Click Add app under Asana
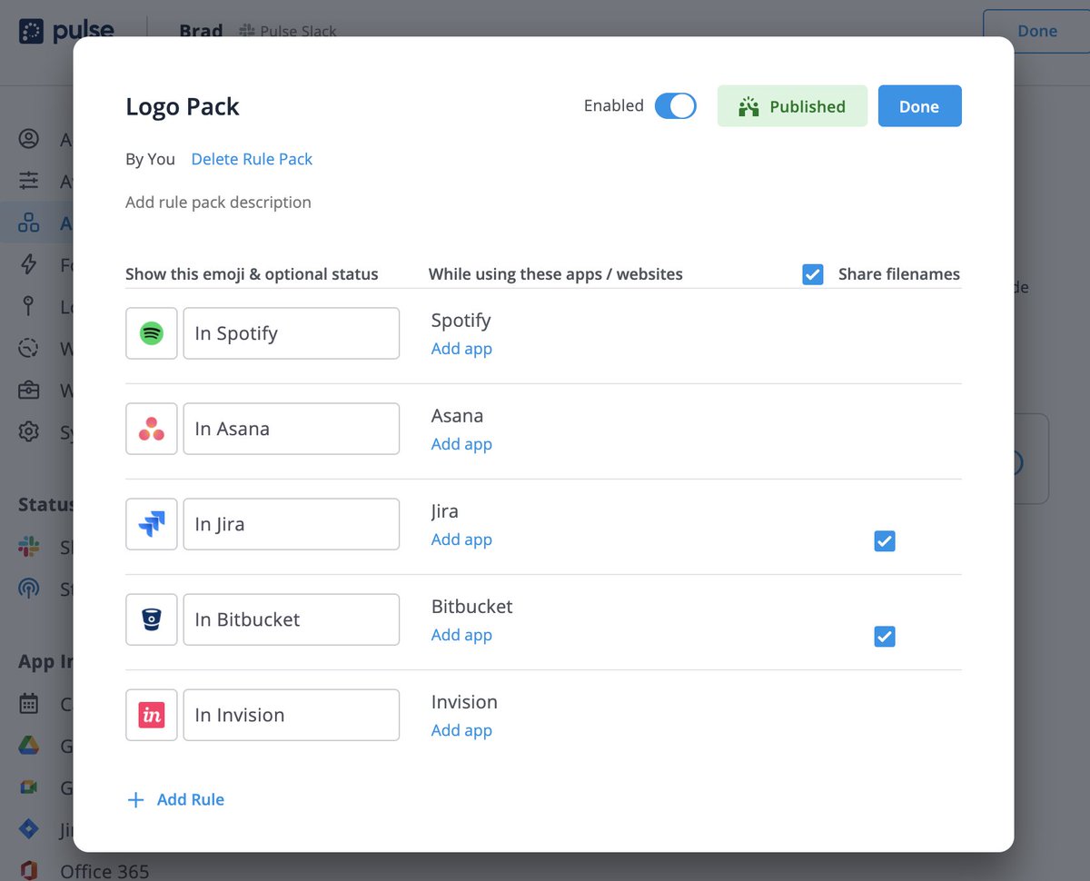Viewport: 1090px width, 881px height. 461,444
